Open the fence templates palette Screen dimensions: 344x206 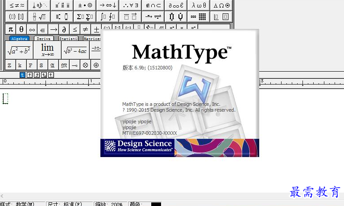pyautogui.click(x=17, y=16)
